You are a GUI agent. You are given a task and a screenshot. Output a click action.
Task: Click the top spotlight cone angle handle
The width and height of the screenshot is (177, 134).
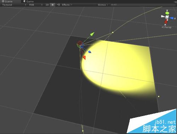(113, 32)
